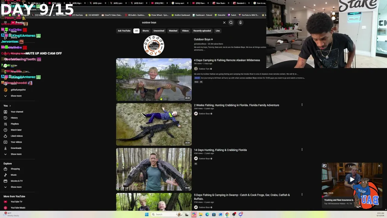
Task: Open options menu for 14 Days Hunting video
Action: 302,150
